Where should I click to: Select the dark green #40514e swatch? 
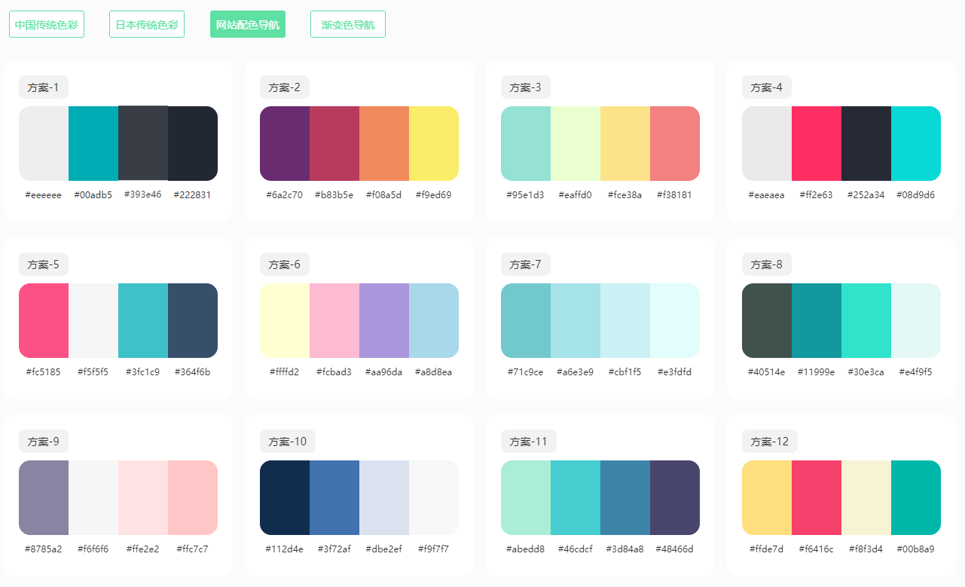pos(767,320)
